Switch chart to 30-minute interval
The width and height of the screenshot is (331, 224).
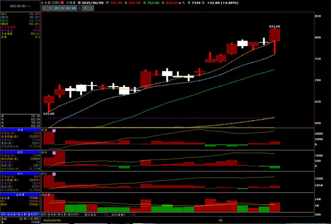coord(68,8)
